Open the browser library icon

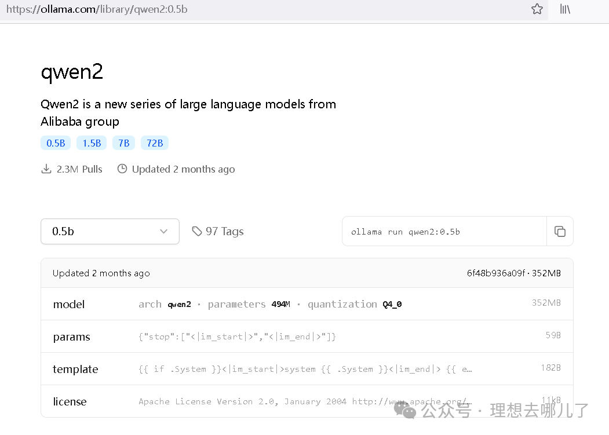[565, 9]
